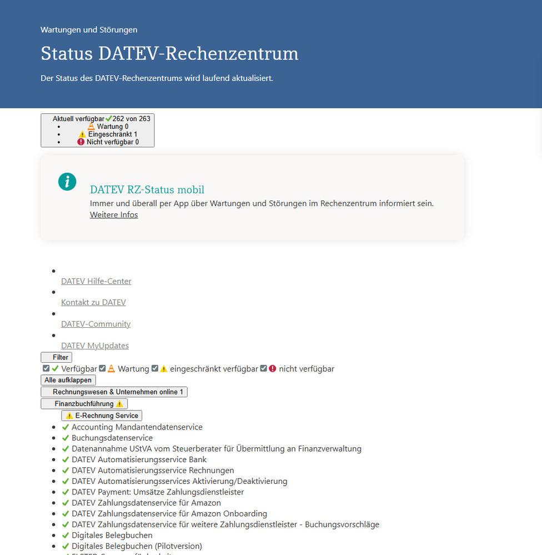Click check icon beside DATEV Payment Umsätze
This screenshot has width=542, height=555.
pos(66,492)
